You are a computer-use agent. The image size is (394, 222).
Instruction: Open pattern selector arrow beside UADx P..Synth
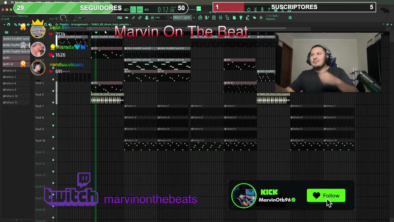(171, 18)
